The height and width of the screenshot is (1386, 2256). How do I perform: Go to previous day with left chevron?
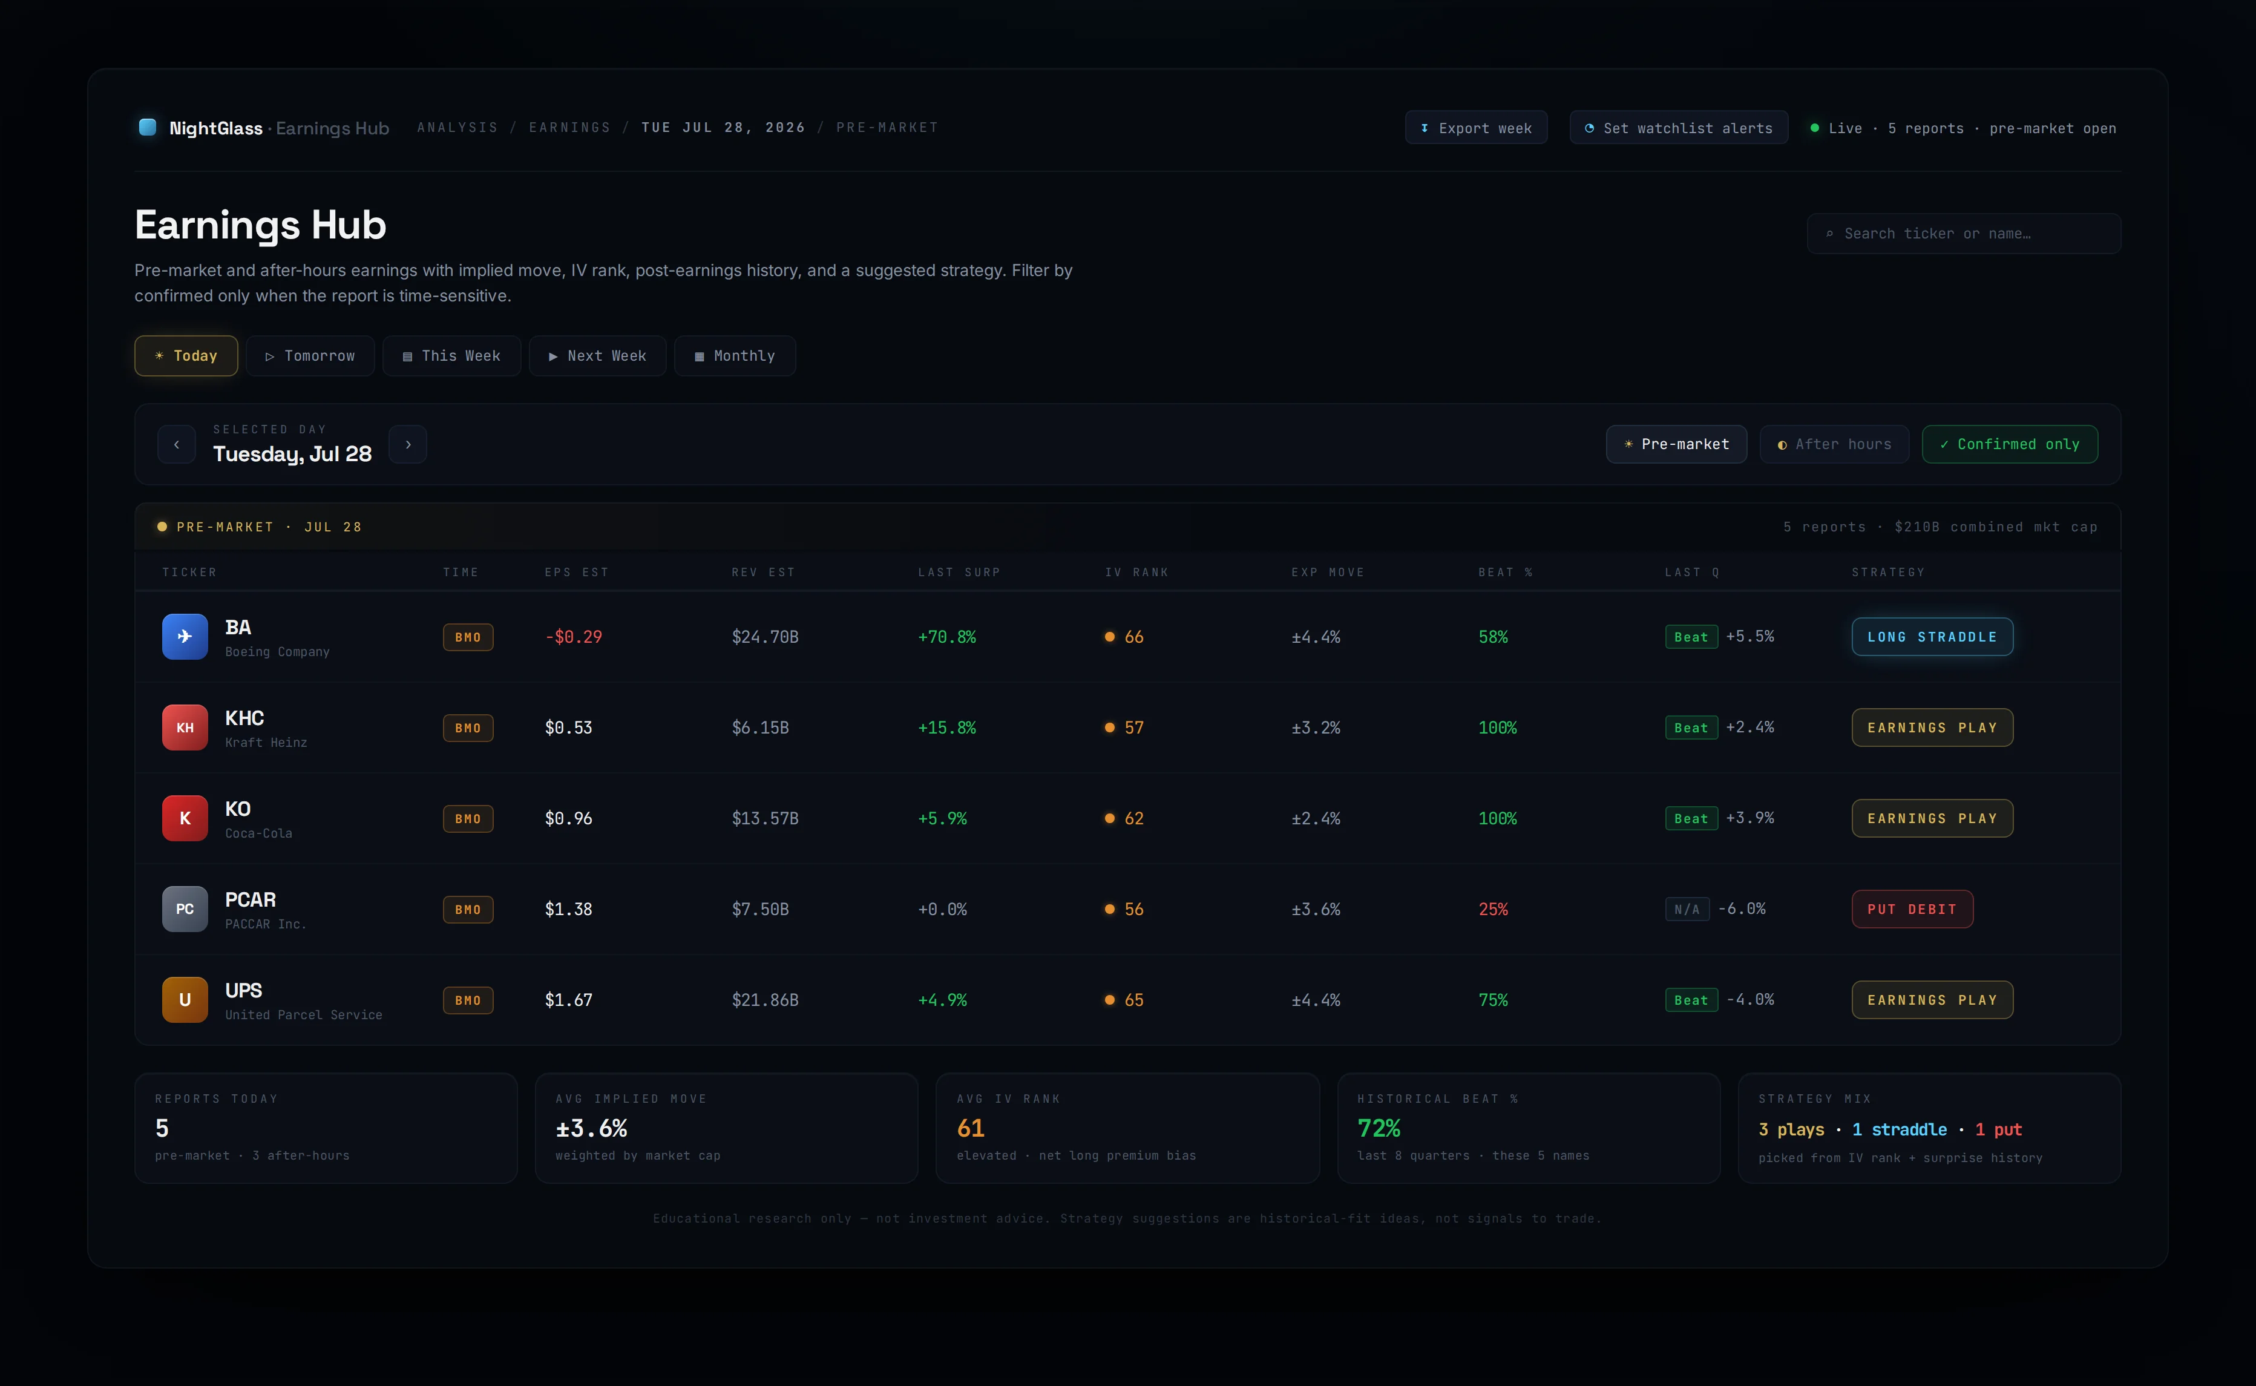pyautogui.click(x=177, y=444)
